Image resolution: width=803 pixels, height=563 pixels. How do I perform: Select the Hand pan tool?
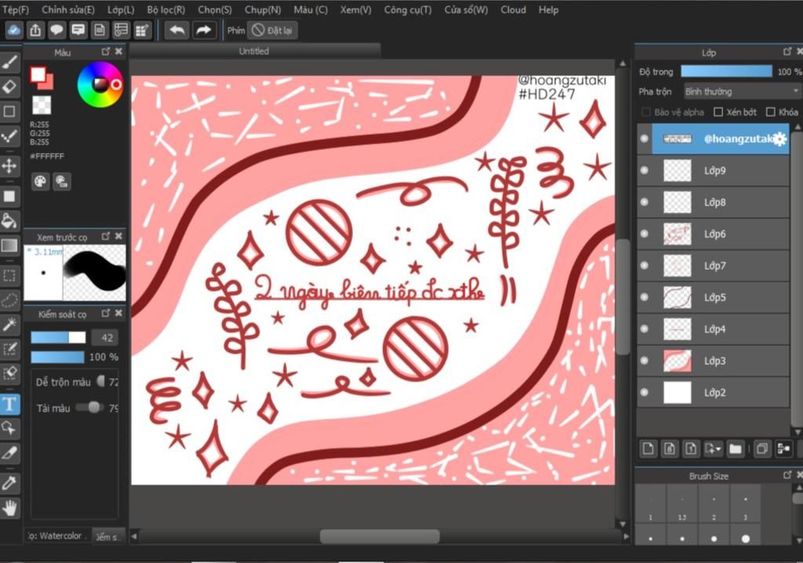pyautogui.click(x=9, y=507)
